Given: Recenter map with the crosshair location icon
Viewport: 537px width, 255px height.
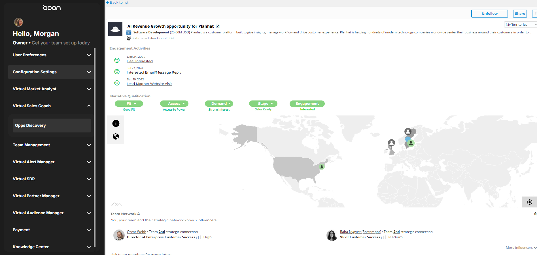Looking at the screenshot, I should 529,202.
